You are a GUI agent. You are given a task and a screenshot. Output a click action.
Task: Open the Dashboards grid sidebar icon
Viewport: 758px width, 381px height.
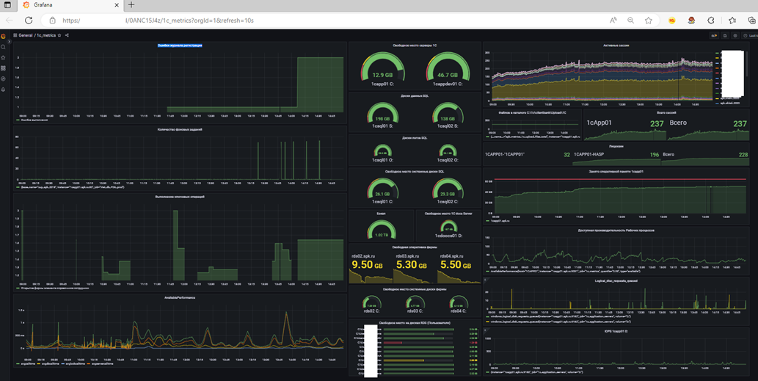pyautogui.click(x=4, y=68)
